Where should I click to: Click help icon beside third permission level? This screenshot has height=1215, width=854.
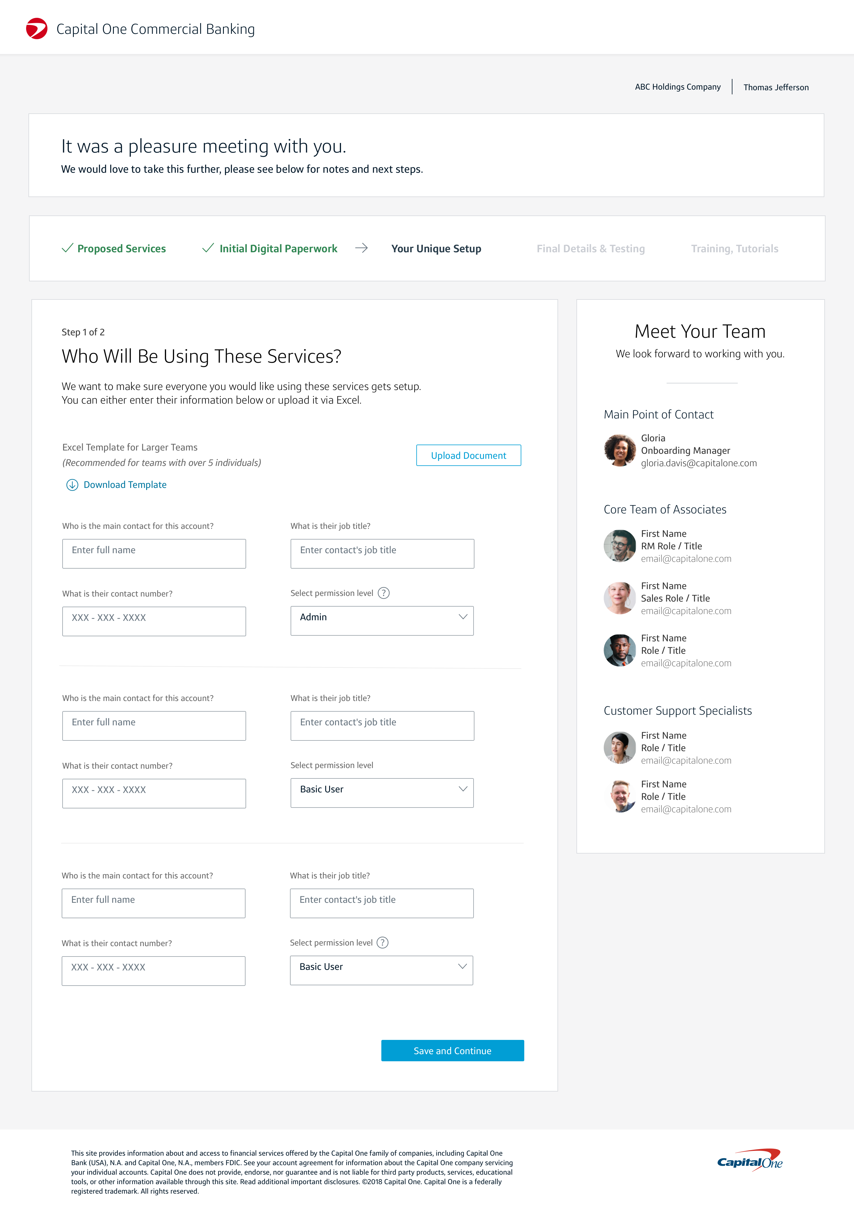click(383, 943)
